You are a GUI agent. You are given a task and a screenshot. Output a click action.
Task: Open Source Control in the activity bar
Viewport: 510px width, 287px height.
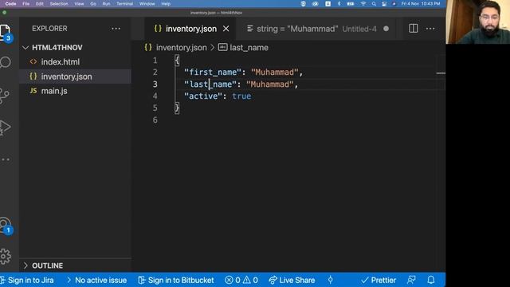pos(5,96)
